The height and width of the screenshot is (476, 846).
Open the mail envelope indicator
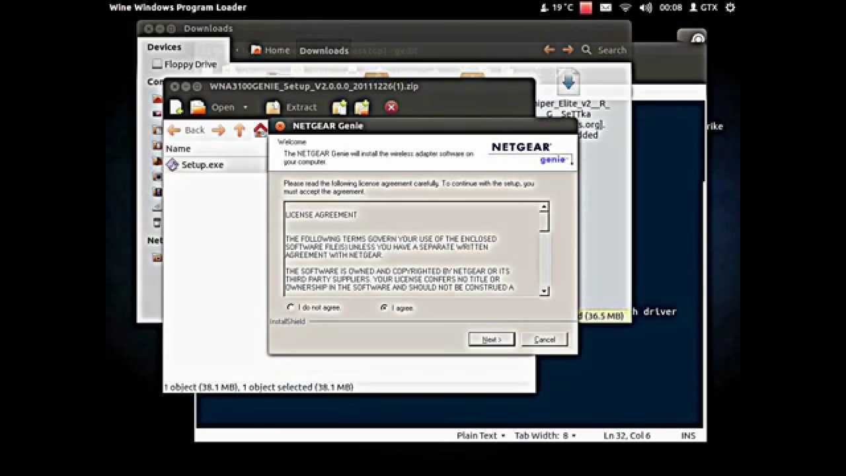pos(605,7)
